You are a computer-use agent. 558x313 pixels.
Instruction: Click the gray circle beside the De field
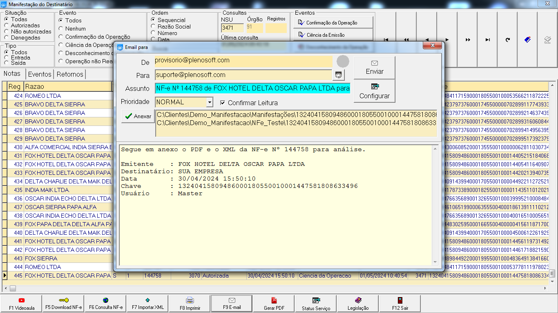[343, 61]
